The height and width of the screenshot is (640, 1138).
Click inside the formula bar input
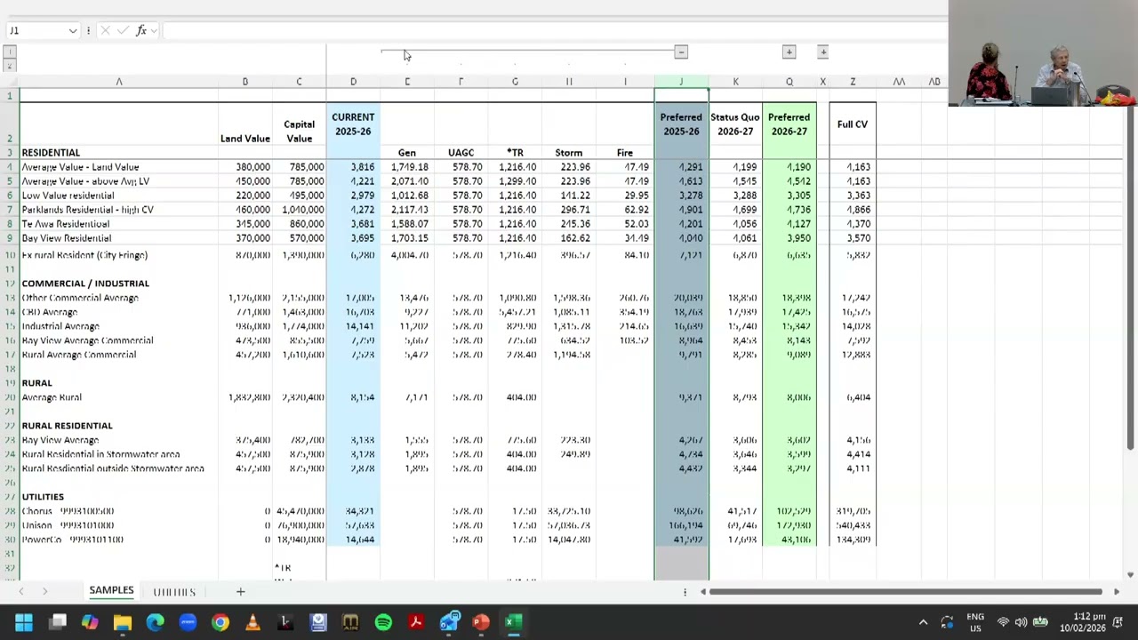coord(551,30)
